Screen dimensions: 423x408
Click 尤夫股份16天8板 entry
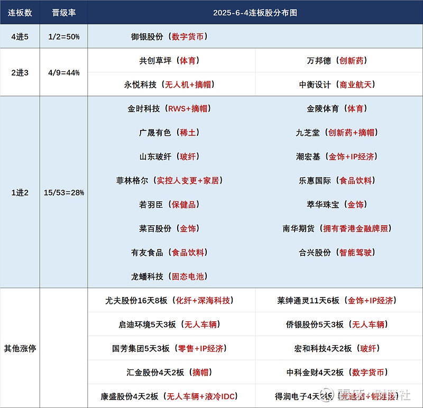point(169,300)
